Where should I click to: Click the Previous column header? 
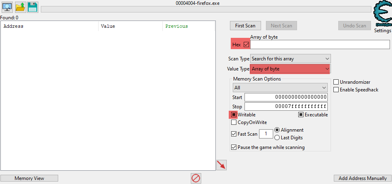pos(189,26)
